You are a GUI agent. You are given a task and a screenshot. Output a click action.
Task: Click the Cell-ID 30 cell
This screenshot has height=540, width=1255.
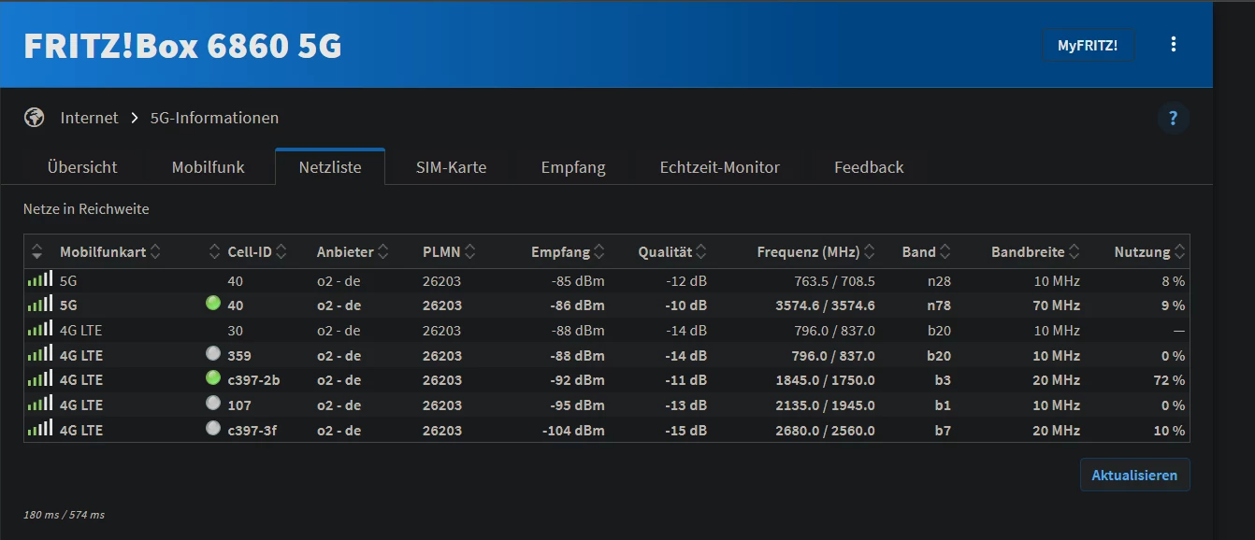235,330
